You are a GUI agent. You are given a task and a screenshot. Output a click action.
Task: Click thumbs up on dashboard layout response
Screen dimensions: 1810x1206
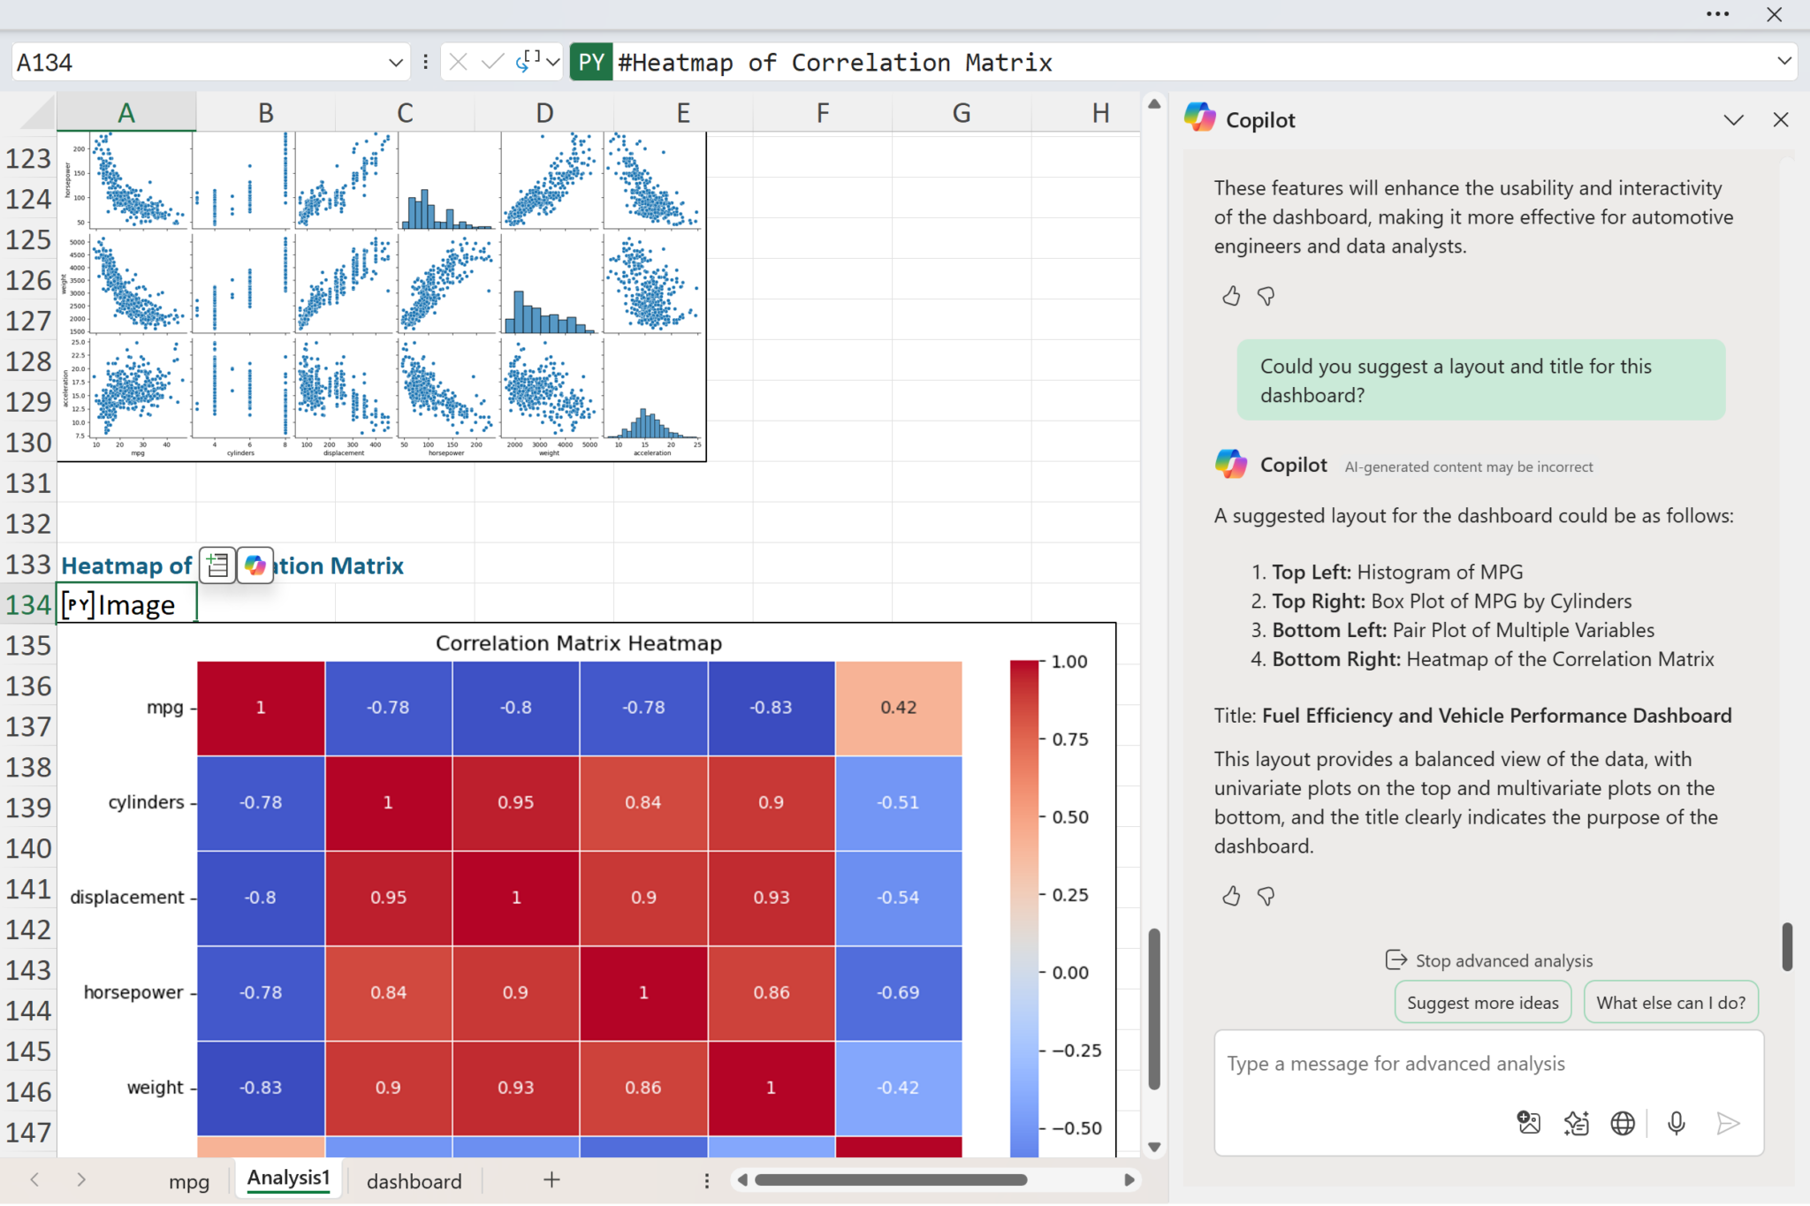click(1231, 897)
